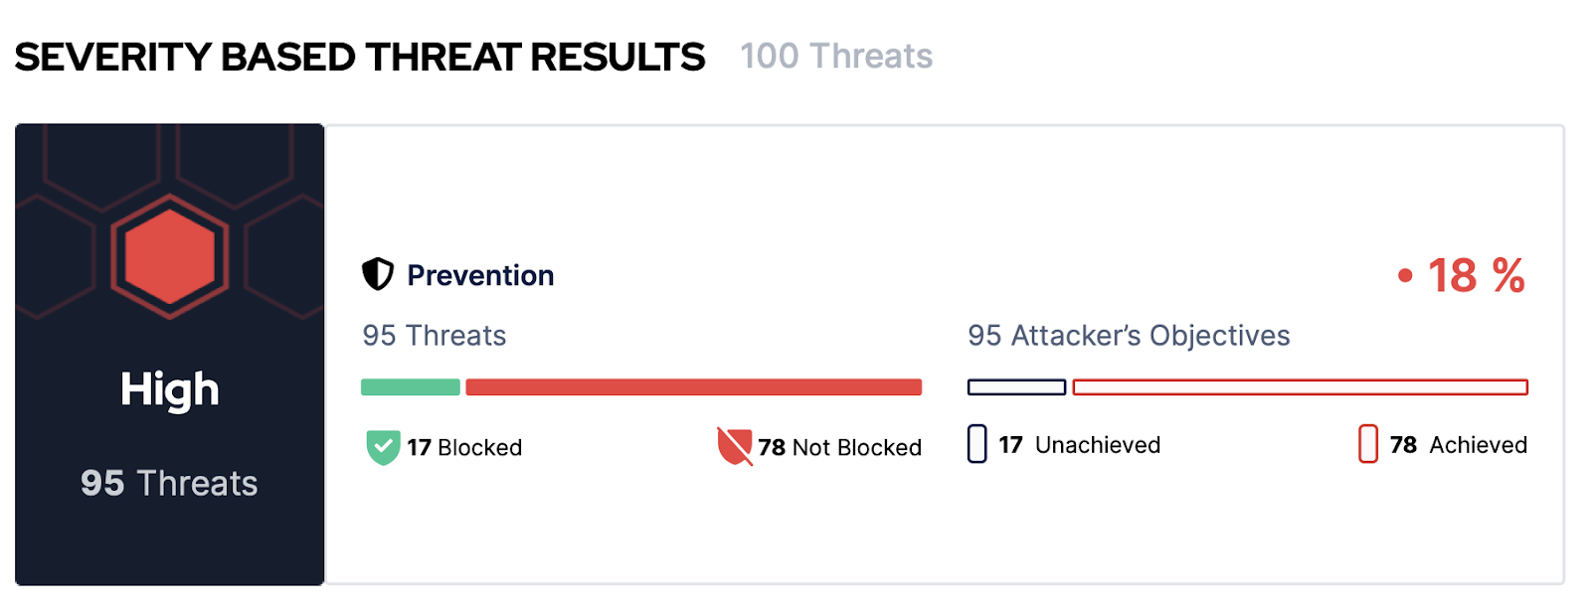Image resolution: width=1591 pixels, height=608 pixels.
Task: Open the 78 Not Blocked threats list
Action: pos(840,448)
